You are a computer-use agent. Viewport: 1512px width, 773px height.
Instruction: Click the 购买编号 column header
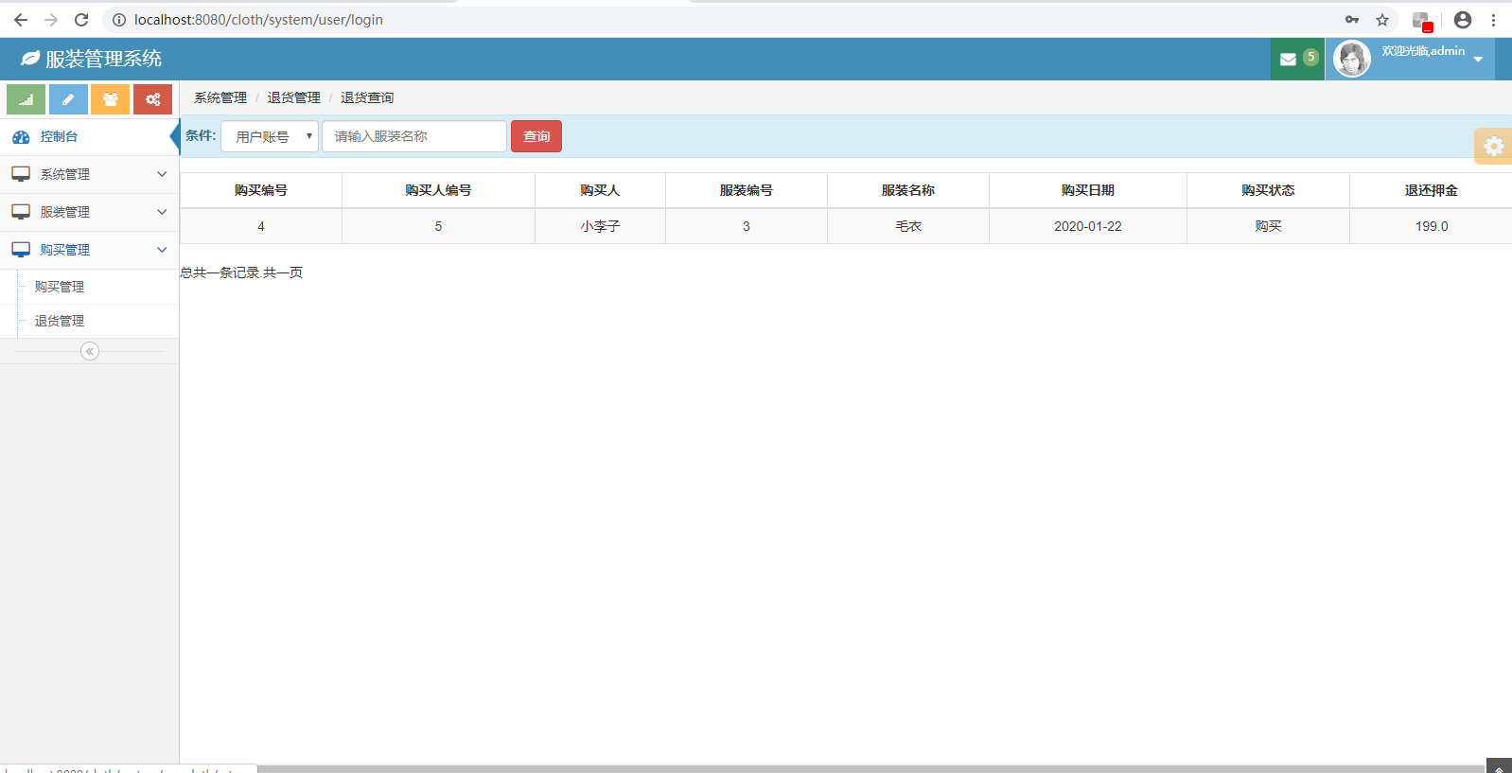pyautogui.click(x=261, y=190)
